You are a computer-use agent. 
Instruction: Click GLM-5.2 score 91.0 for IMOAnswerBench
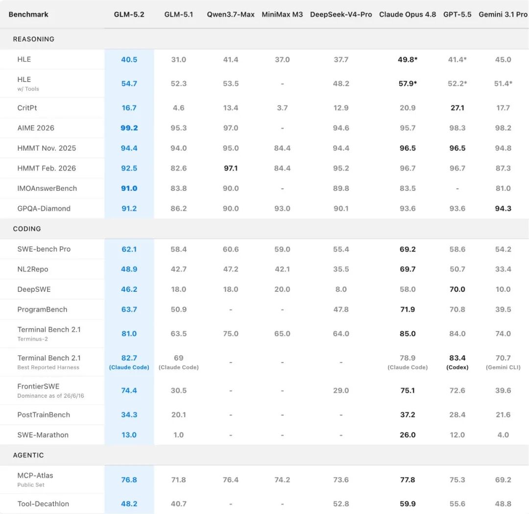[129, 188]
